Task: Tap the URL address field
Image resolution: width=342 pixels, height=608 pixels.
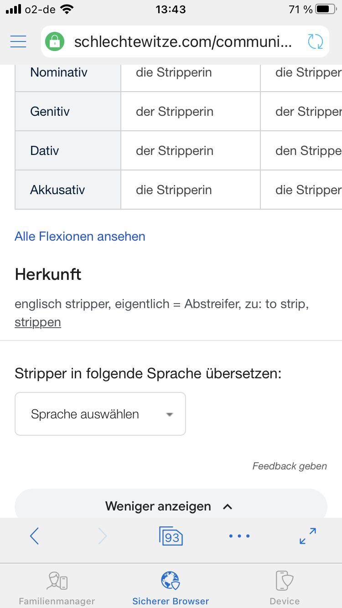Action: point(182,42)
